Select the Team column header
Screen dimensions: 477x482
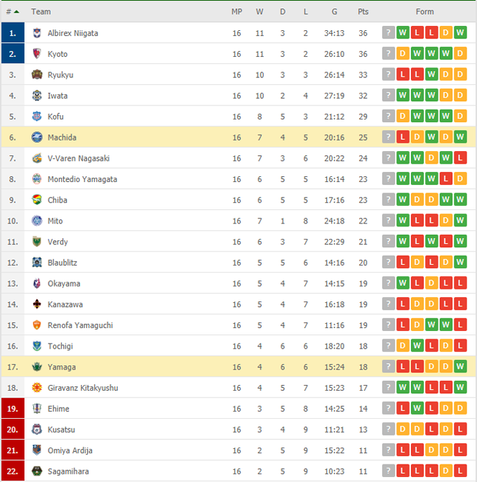click(x=41, y=12)
